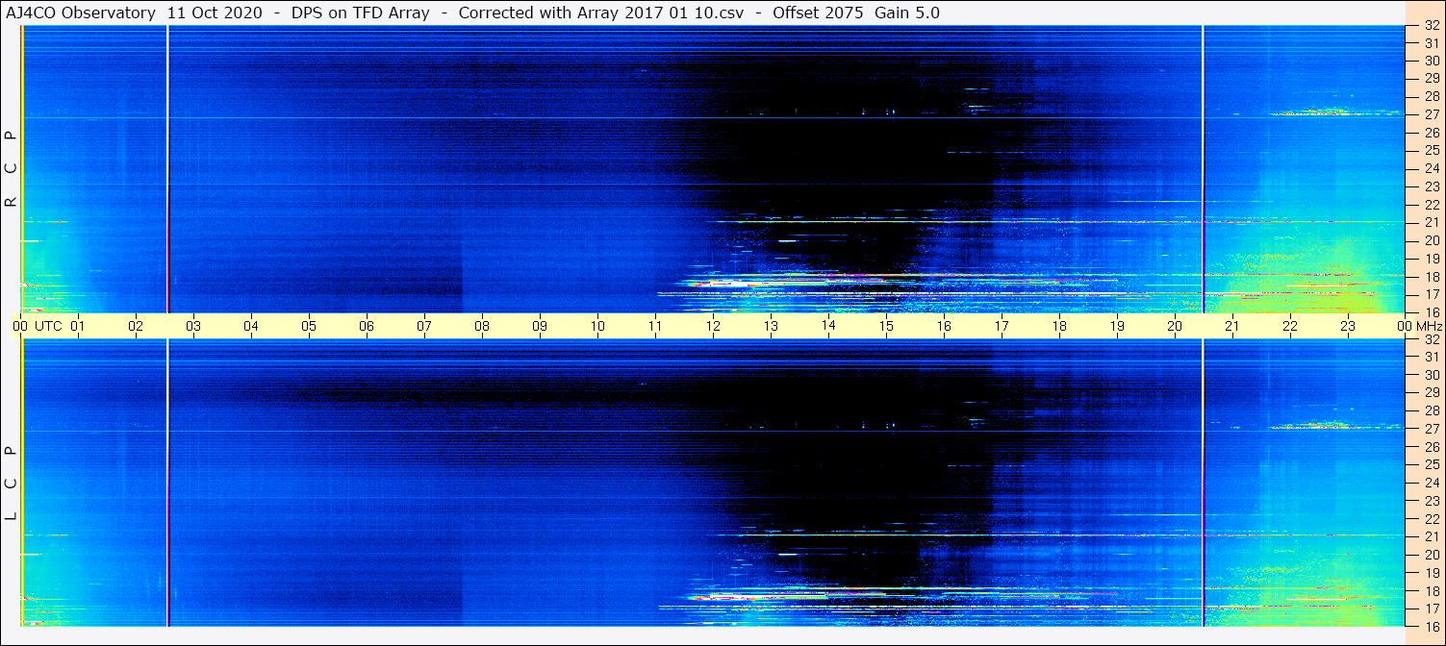Click the '17' MHz label in LCP panel
This screenshot has height=646, width=1446.
coord(1431,609)
